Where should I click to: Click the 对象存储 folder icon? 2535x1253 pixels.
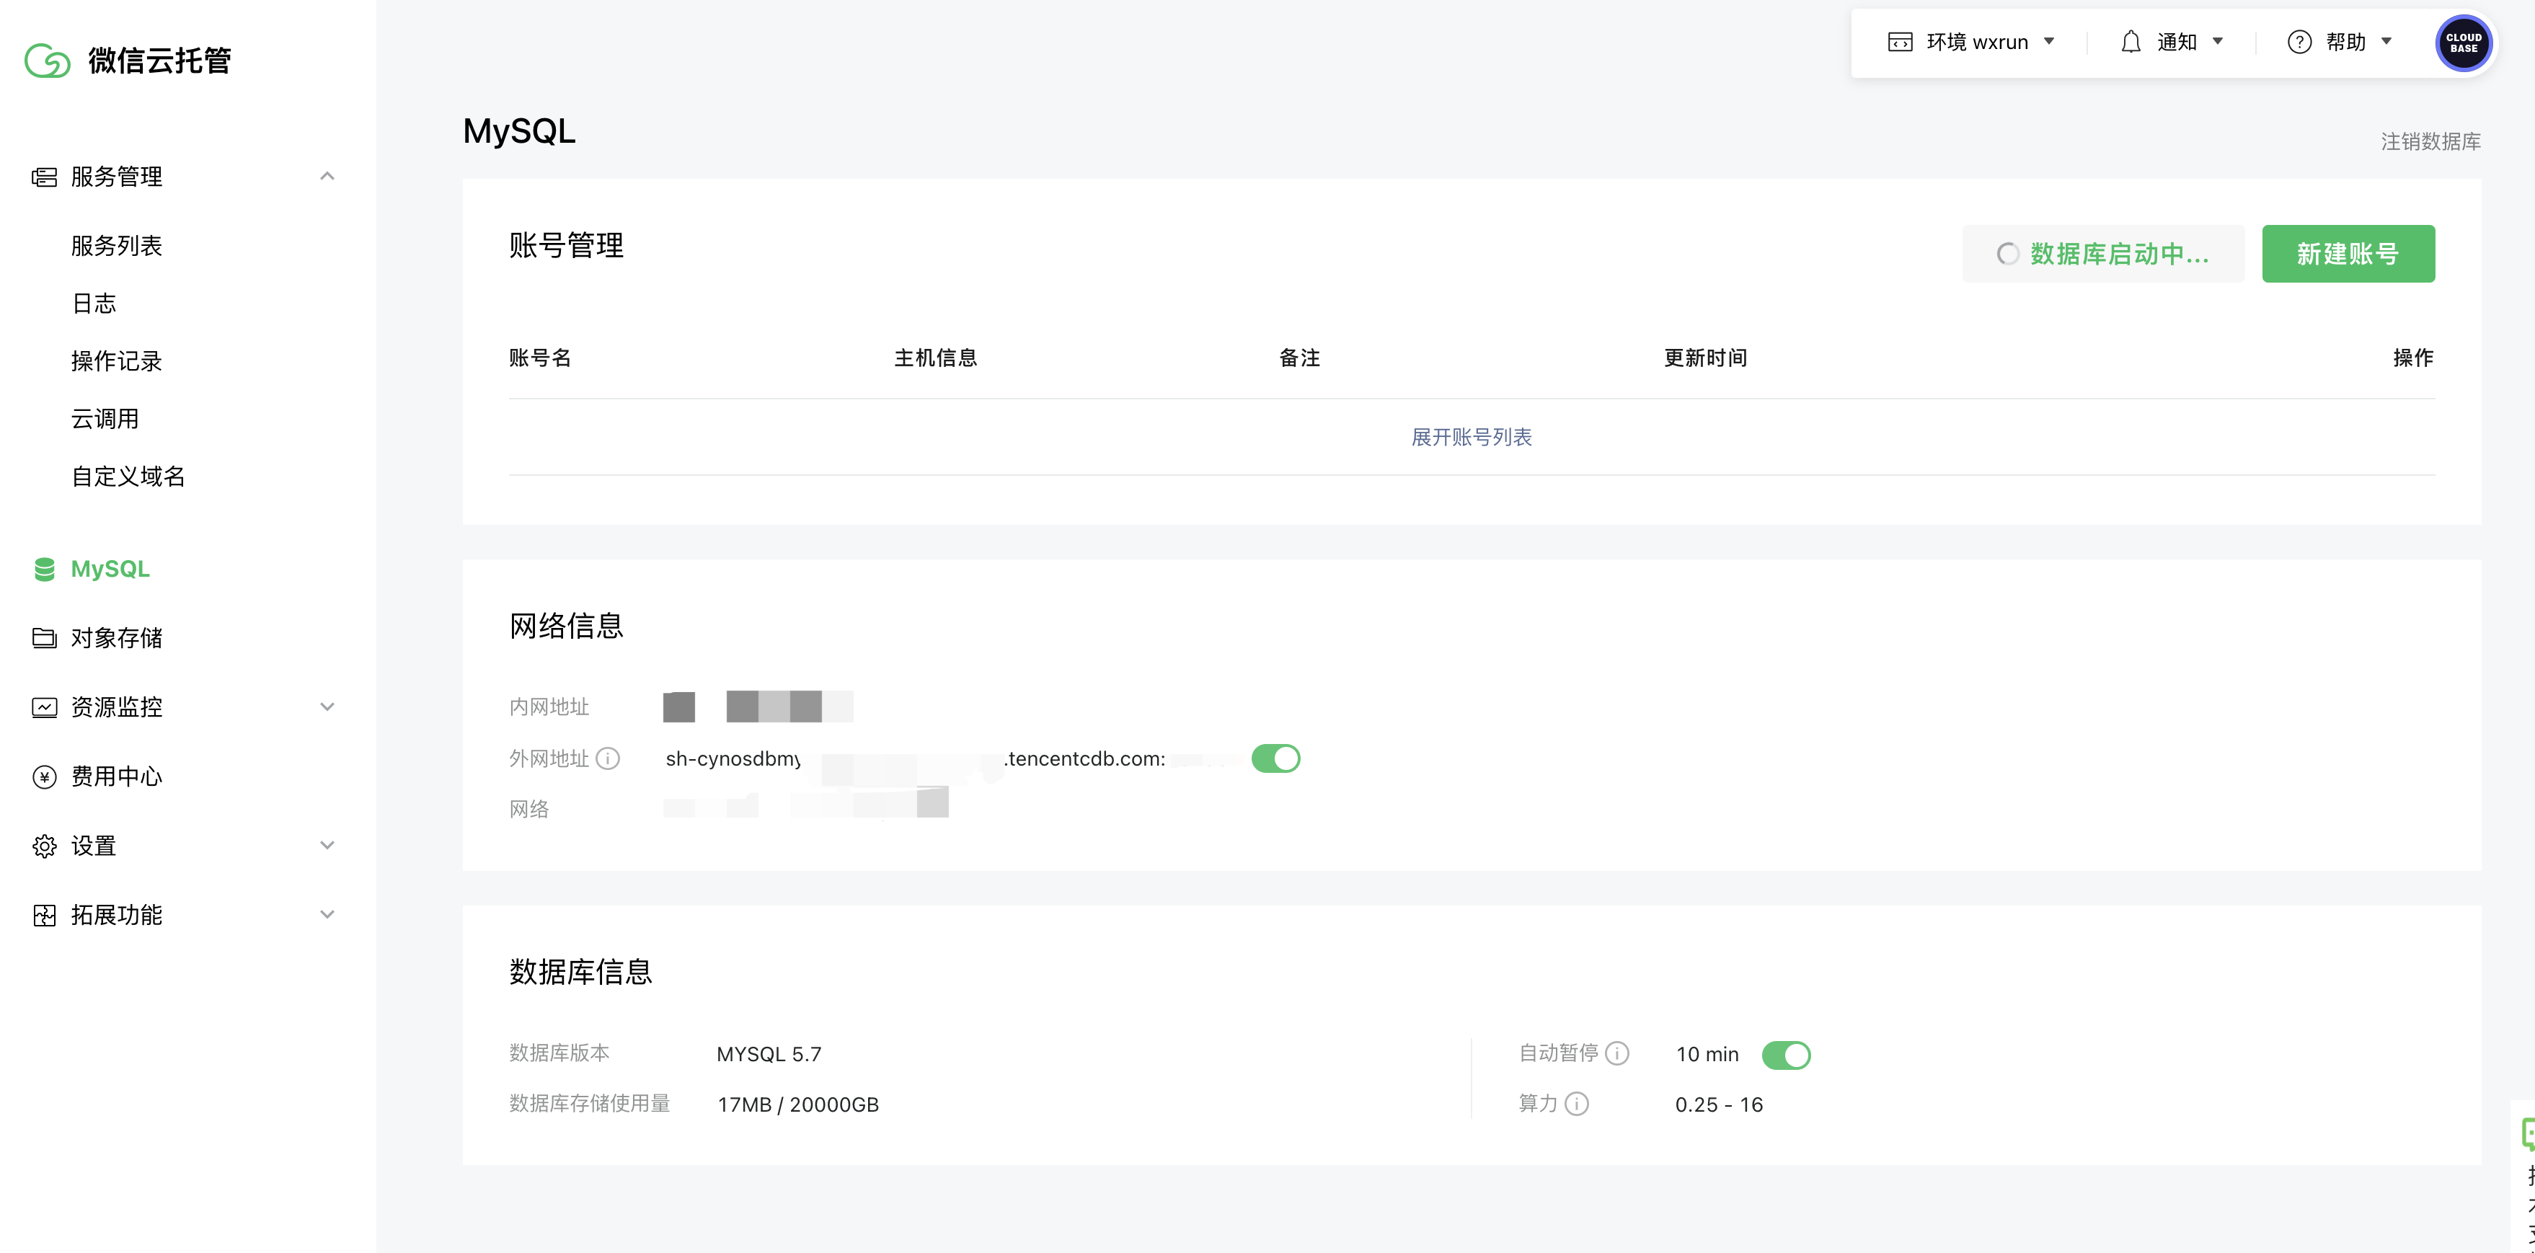44,638
